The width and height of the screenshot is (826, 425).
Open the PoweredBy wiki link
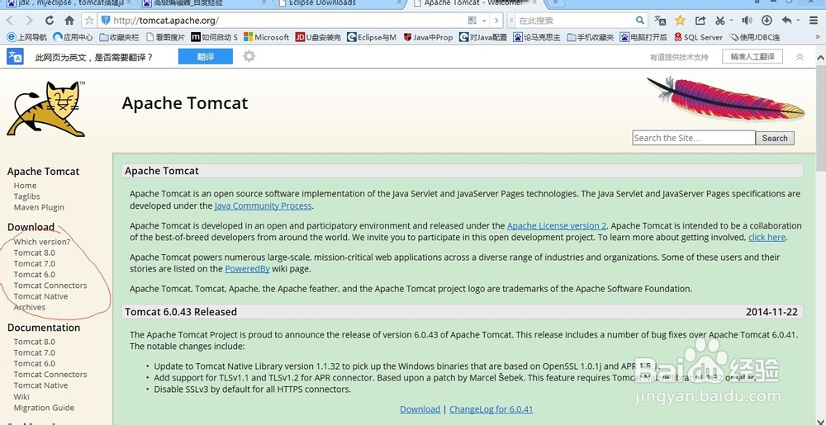247,269
